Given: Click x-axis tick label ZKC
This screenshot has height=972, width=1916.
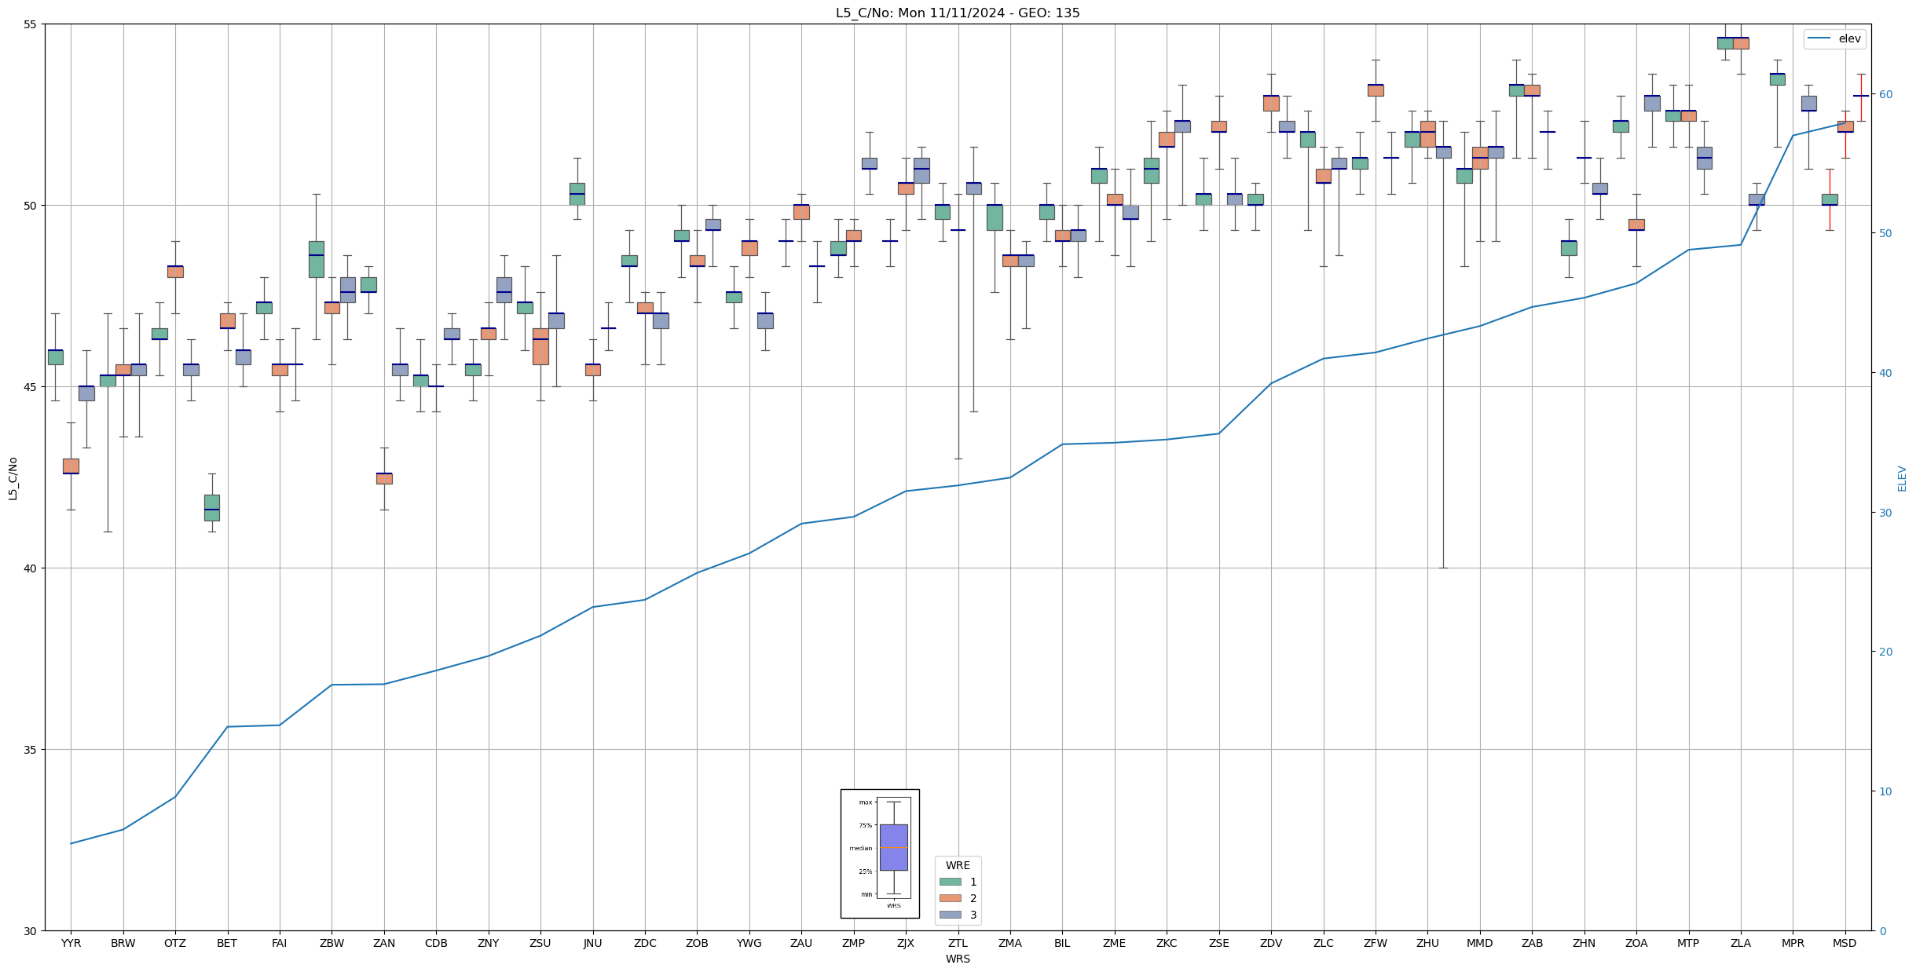Looking at the screenshot, I should point(1167,943).
